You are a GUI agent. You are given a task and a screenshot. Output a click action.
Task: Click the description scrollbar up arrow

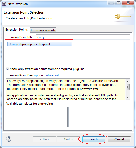click(128, 81)
